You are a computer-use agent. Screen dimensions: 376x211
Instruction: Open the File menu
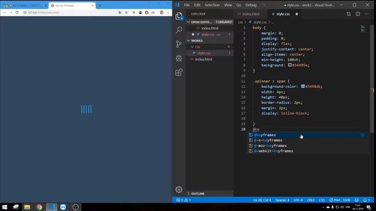point(187,5)
